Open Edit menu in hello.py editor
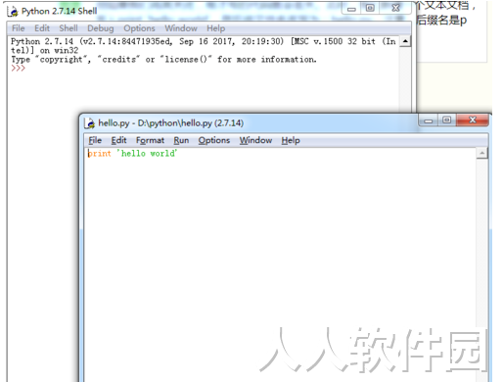This screenshot has width=503, height=382. (118, 140)
